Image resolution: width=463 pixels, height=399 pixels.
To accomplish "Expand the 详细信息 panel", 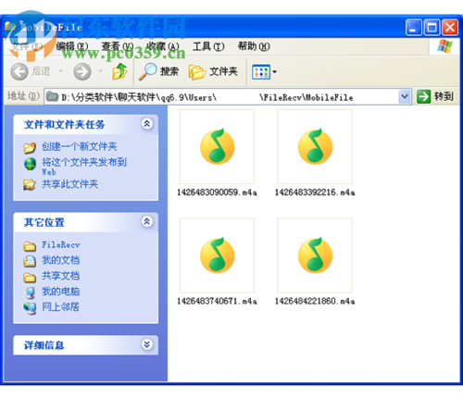I will pyautogui.click(x=147, y=344).
